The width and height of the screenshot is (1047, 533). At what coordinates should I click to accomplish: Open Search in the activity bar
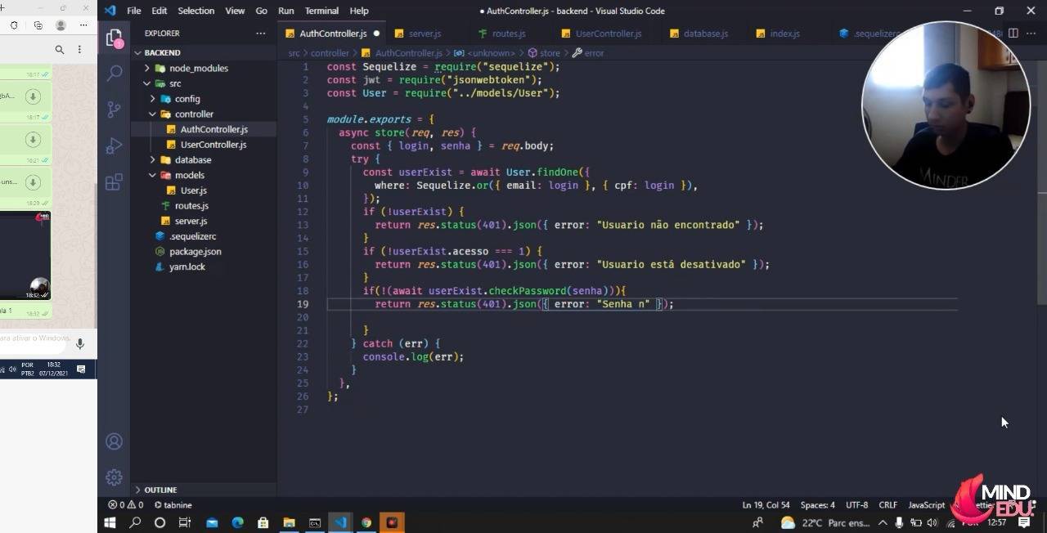tap(114, 72)
